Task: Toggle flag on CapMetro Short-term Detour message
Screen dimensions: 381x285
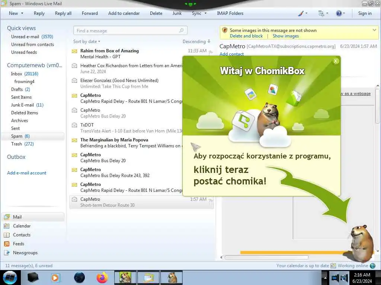Action: (x=211, y=200)
